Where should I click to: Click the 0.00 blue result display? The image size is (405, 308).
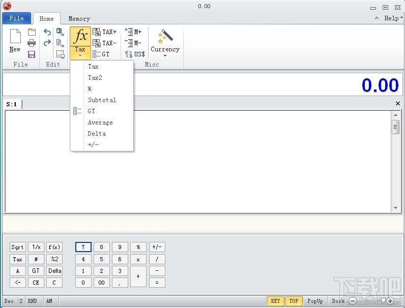point(380,85)
